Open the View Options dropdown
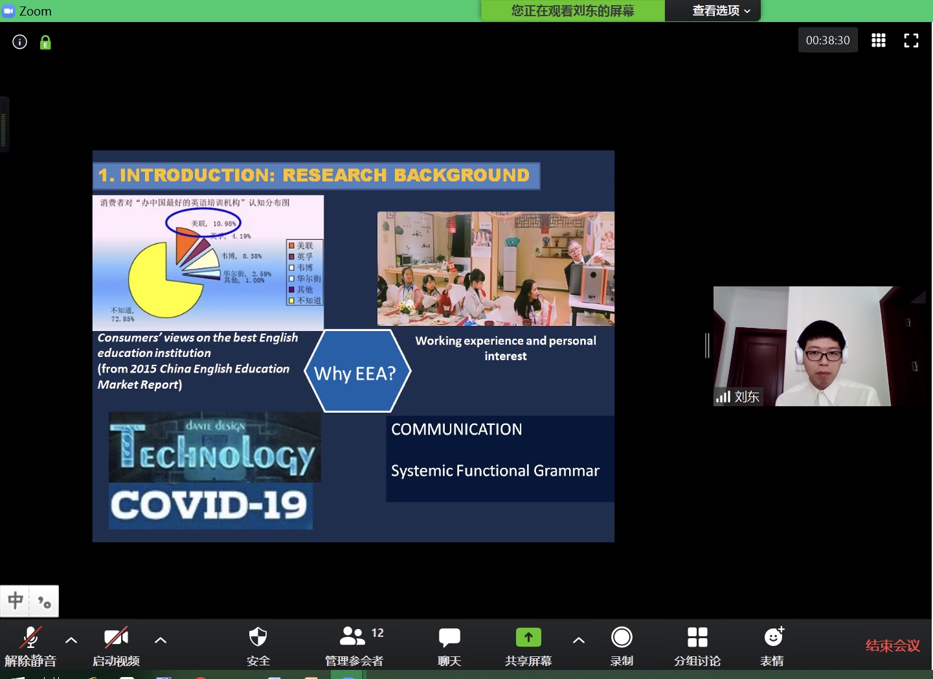This screenshot has width=933, height=679. [x=721, y=11]
